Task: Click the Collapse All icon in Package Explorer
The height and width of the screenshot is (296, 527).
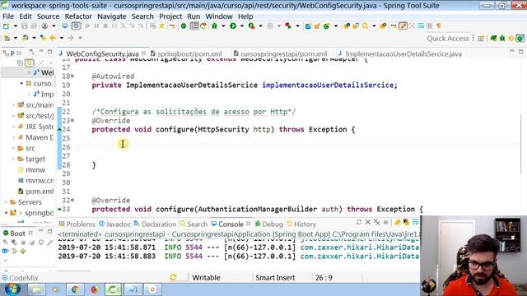Action: 20,62
